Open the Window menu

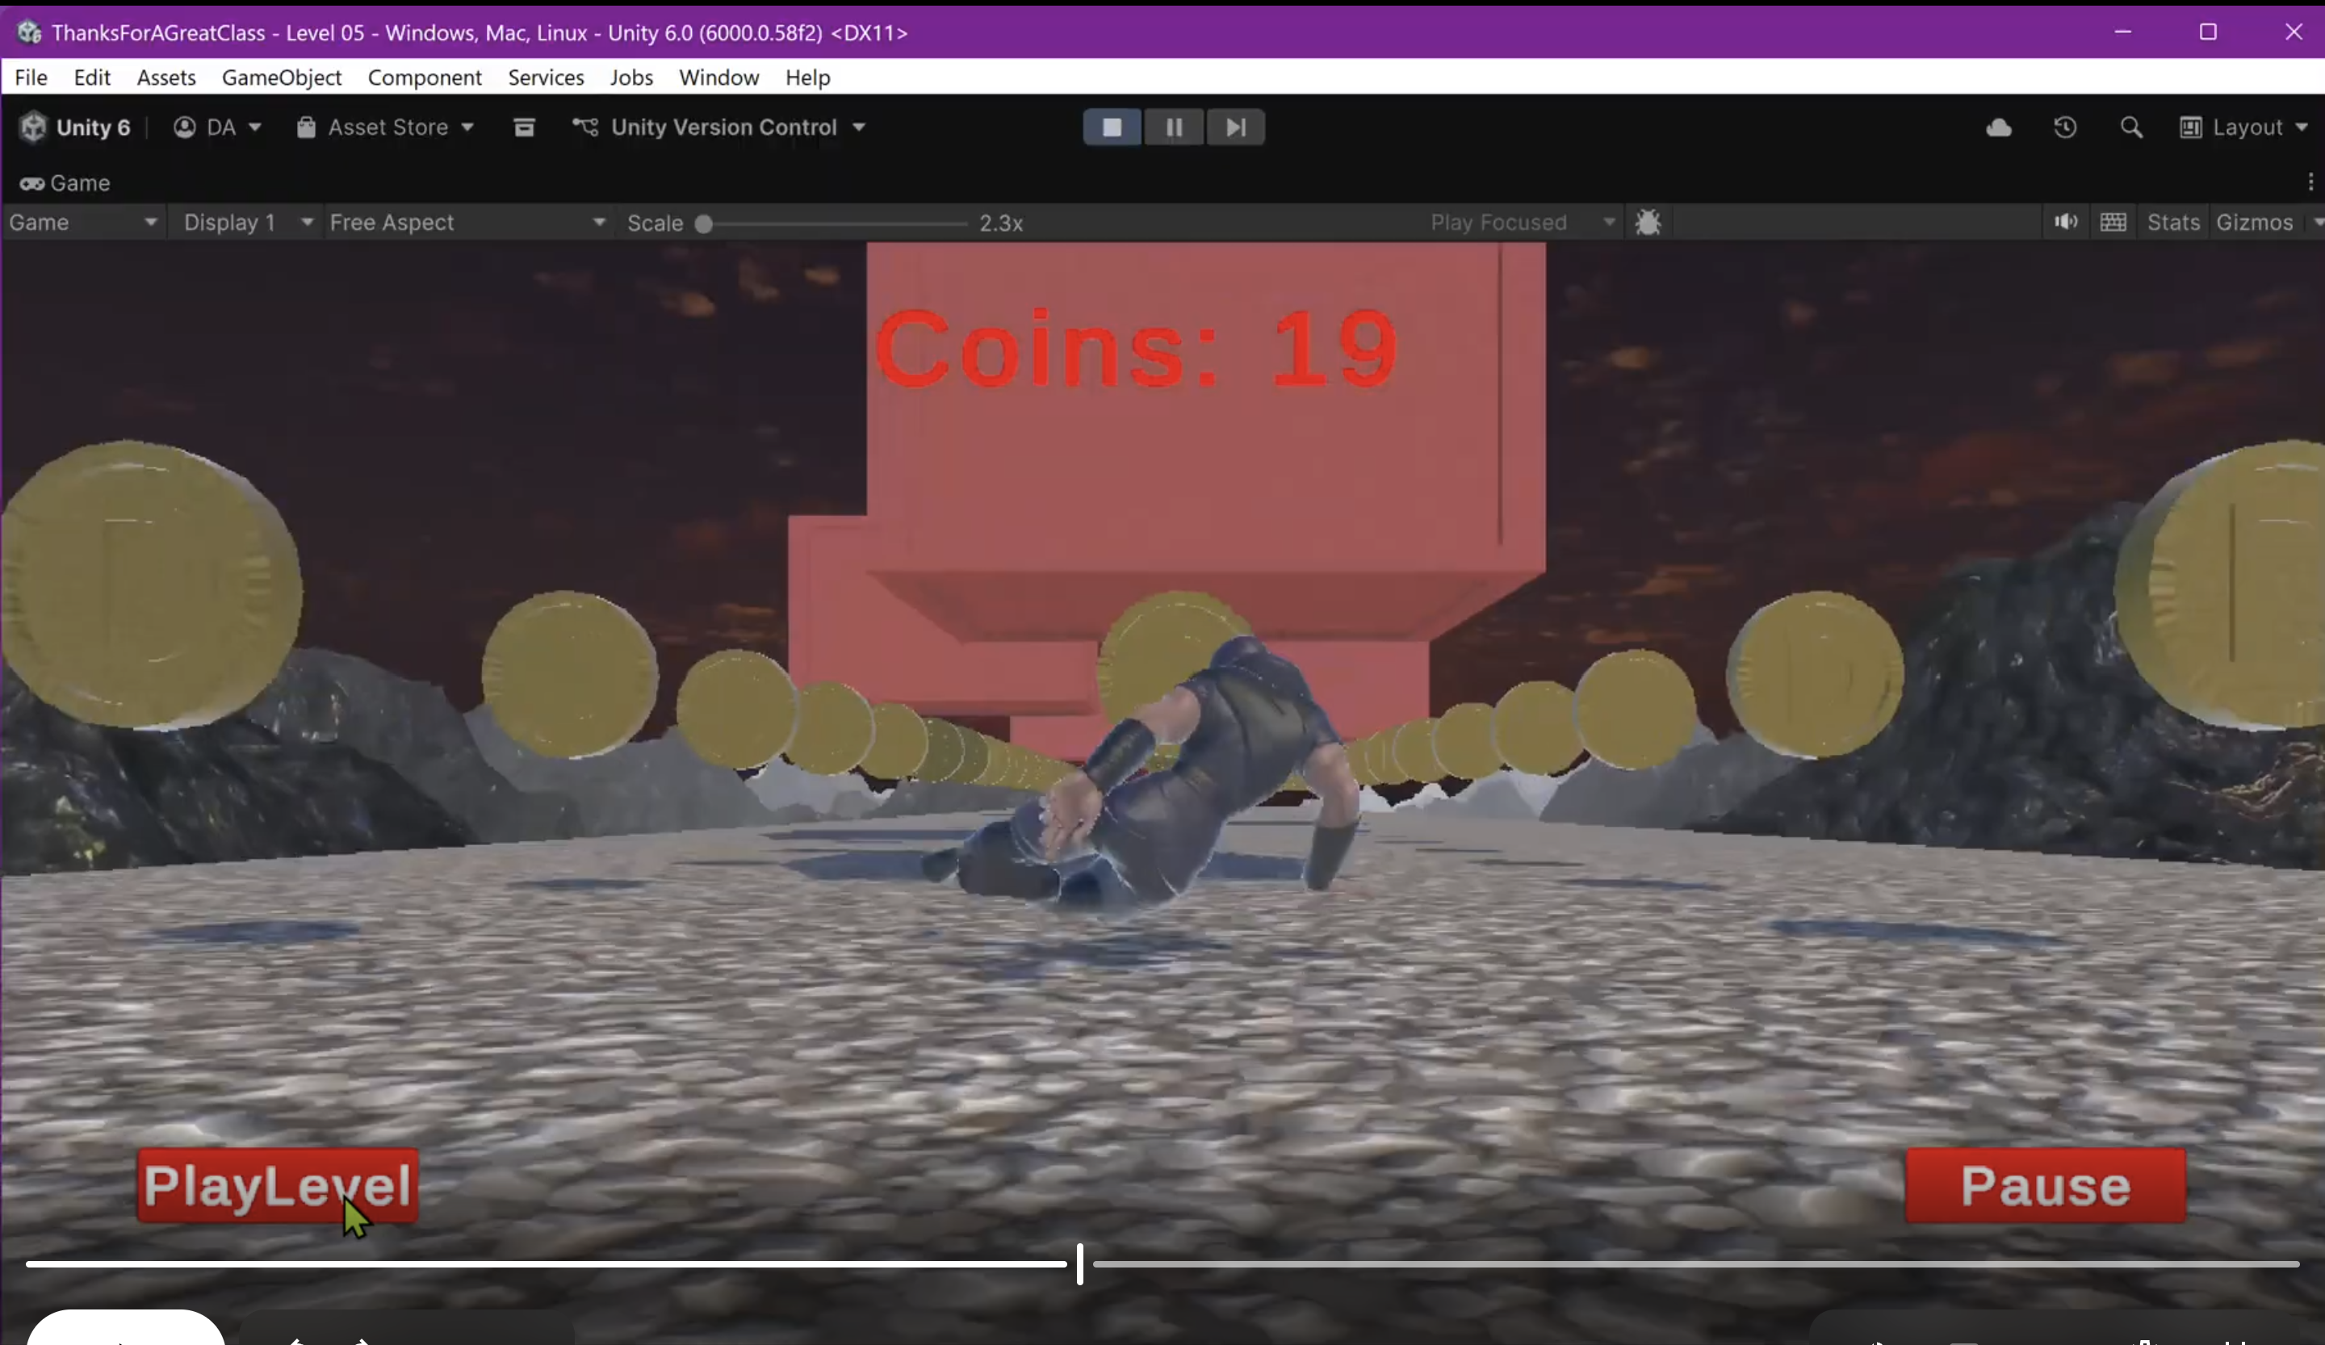tap(718, 78)
